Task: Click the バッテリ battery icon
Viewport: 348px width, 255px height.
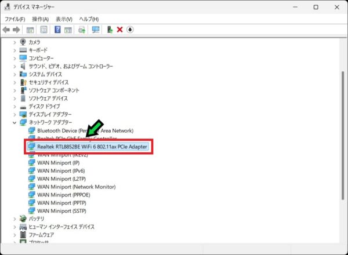Action: tap(23, 218)
